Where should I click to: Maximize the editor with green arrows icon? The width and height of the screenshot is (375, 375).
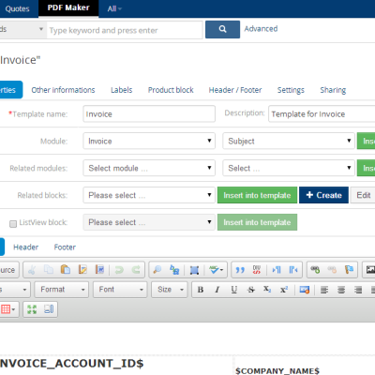pos(32,309)
